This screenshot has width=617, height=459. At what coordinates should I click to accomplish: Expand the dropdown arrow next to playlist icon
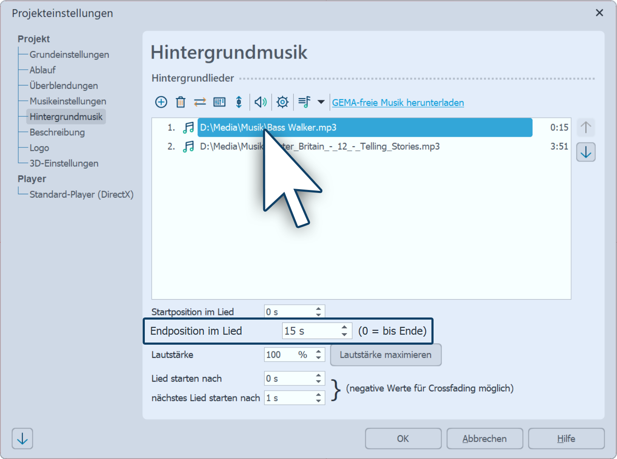pos(321,102)
